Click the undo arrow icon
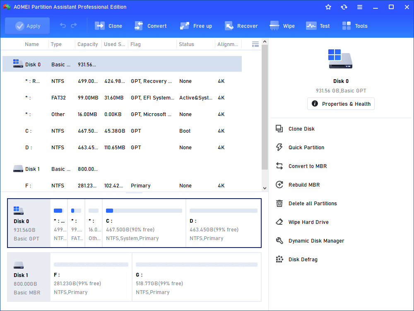The width and height of the screenshot is (414, 311). 63,25
